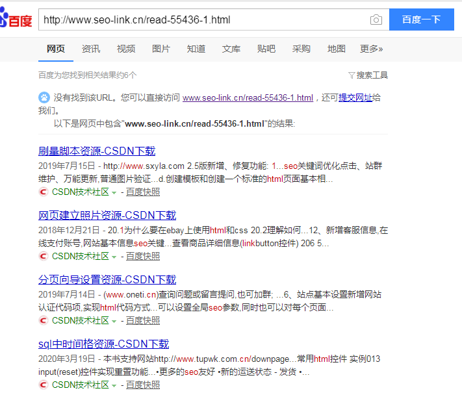The height and width of the screenshot is (395, 462).
Task: Switch to the 视频 tab
Action: tap(126, 49)
